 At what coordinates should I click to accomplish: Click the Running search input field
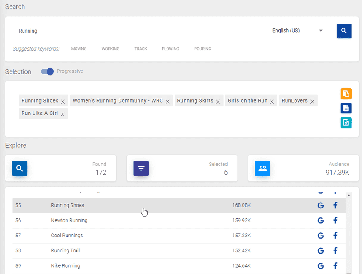(x=141, y=31)
